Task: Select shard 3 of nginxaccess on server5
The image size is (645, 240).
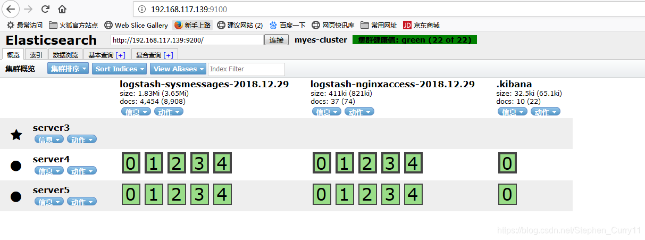Action: 390,194
